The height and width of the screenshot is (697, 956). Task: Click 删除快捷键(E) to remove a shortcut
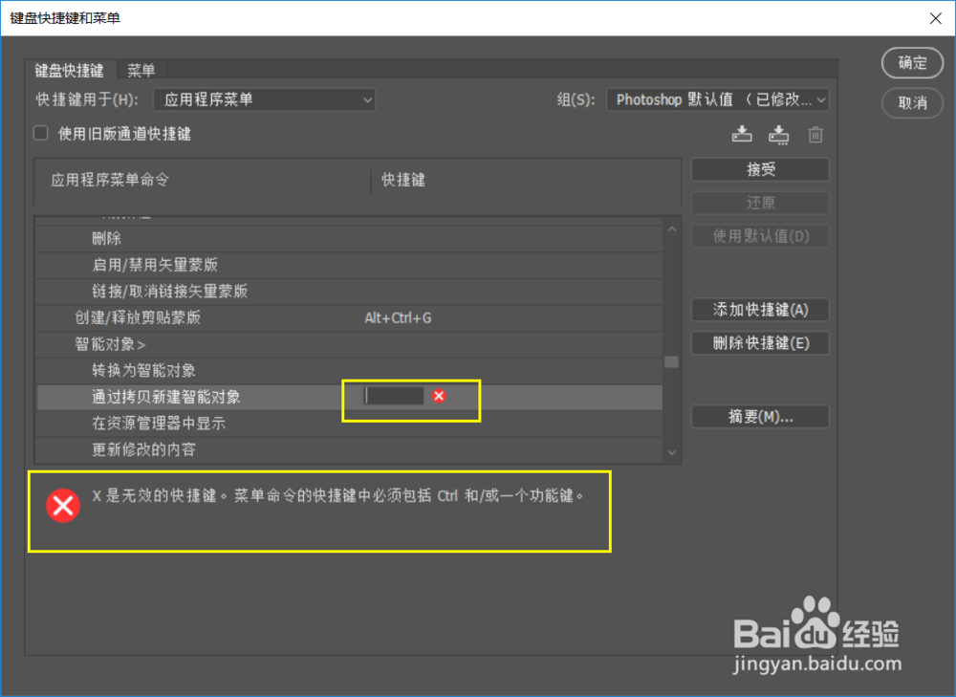point(759,343)
